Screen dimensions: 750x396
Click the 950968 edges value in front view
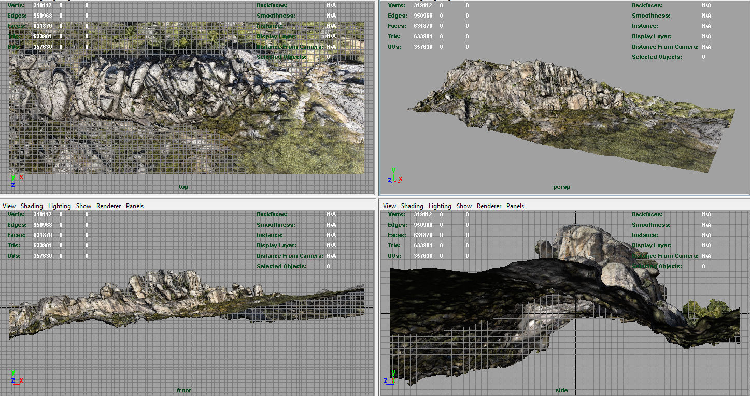[x=43, y=225]
